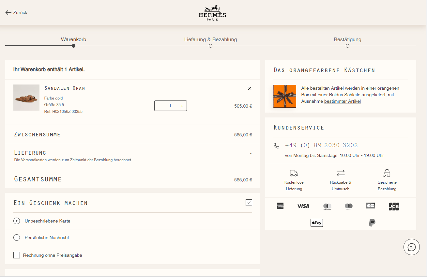The height and width of the screenshot is (277, 427).
Task: Remove Sandalen Oran with the X icon
Action: (250, 88)
